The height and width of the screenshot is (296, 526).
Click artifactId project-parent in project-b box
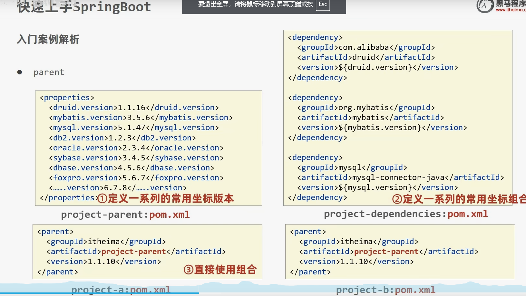click(x=389, y=252)
